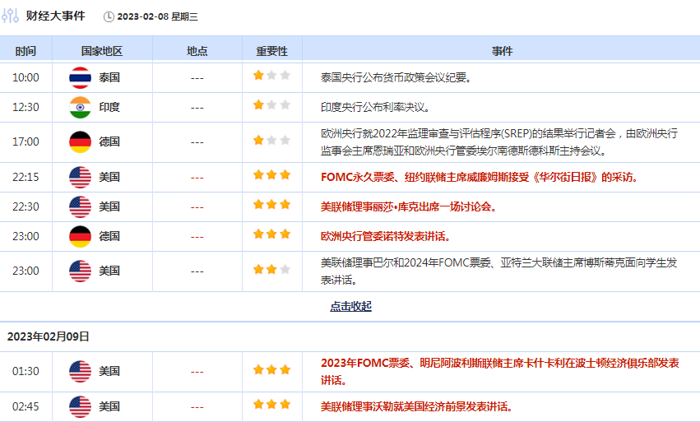Viewport: 700px width, 422px height.
Task: Open 印度央行公布利率决议 event
Action: pos(375,107)
